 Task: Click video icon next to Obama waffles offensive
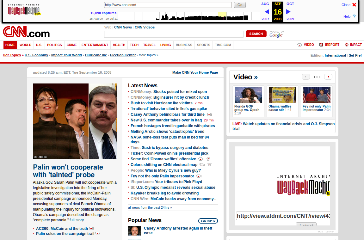pyautogui.click(x=201, y=159)
